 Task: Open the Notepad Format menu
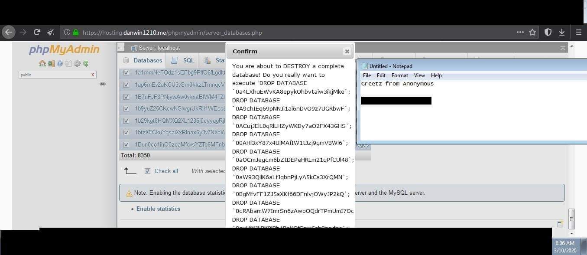[x=399, y=75]
